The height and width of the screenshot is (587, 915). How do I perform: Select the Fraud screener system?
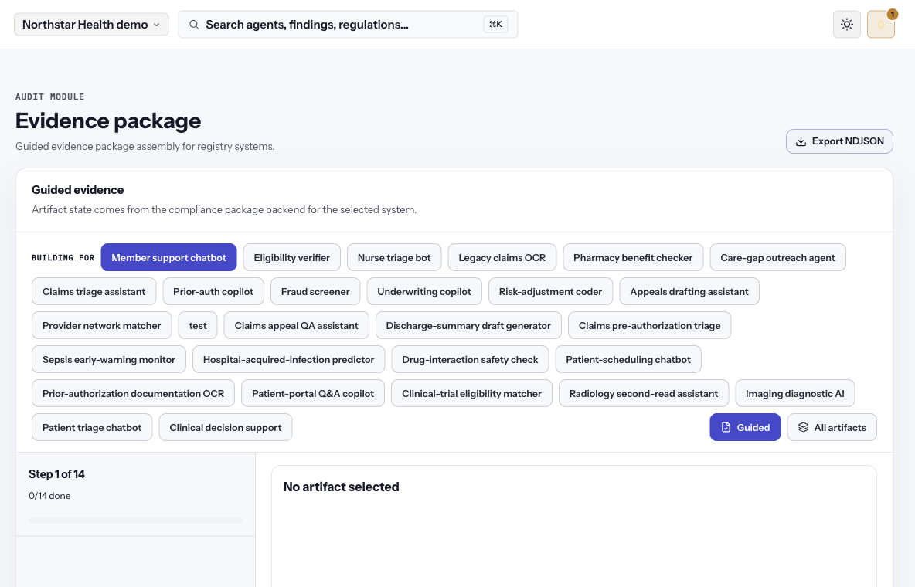coord(315,291)
